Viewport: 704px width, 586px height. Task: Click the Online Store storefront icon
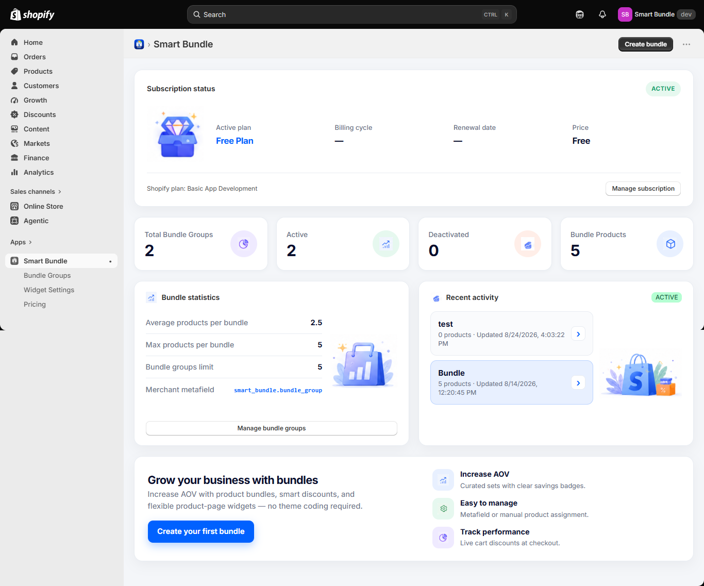click(x=14, y=206)
